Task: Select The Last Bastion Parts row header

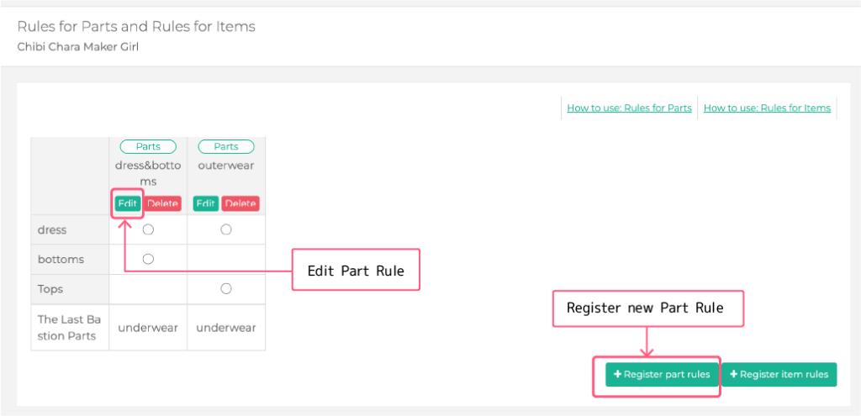Action: tap(69, 328)
